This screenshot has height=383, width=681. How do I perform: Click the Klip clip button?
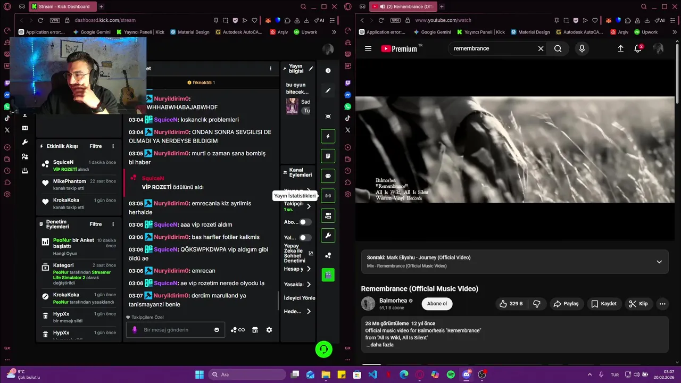(x=638, y=304)
